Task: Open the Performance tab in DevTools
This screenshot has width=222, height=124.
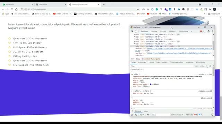Action: click(183, 31)
